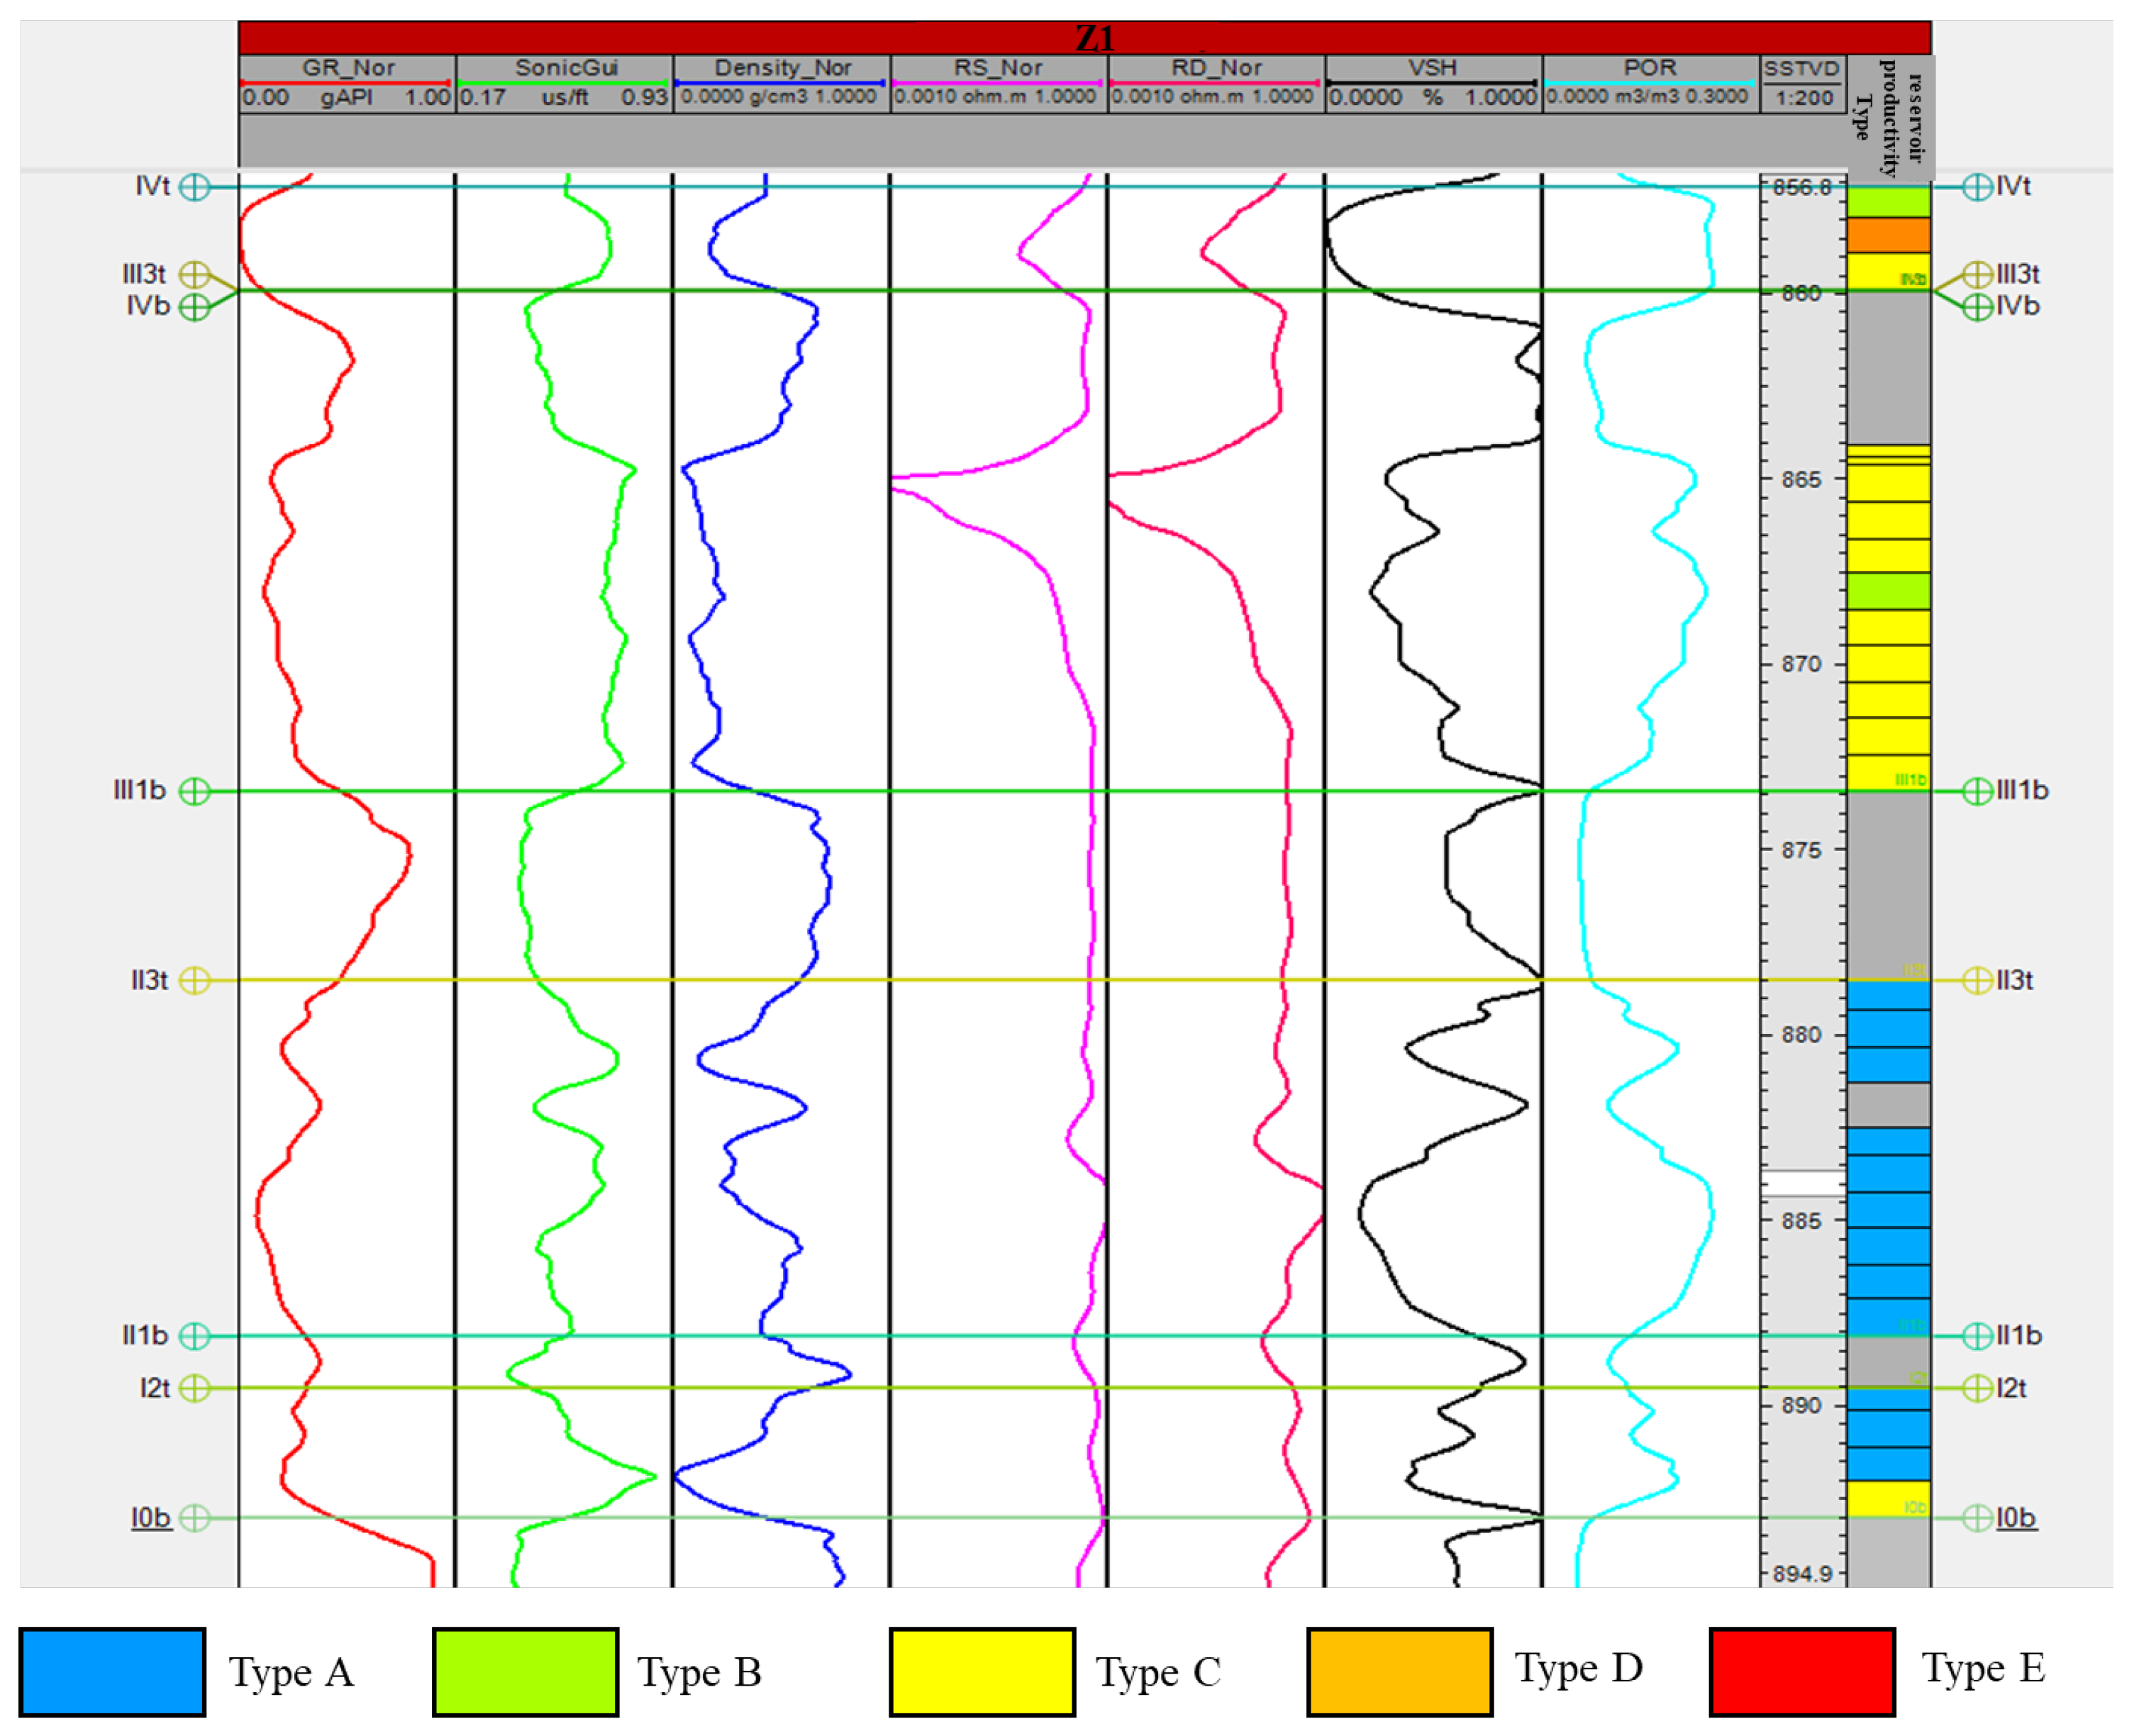The image size is (2134, 1736).
Task: Select the Type E red legend swatch
Action: coord(1802,1672)
